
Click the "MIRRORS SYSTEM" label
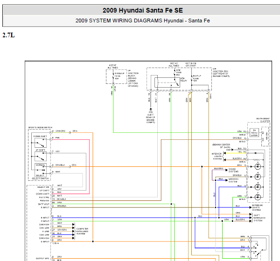tap(234, 180)
